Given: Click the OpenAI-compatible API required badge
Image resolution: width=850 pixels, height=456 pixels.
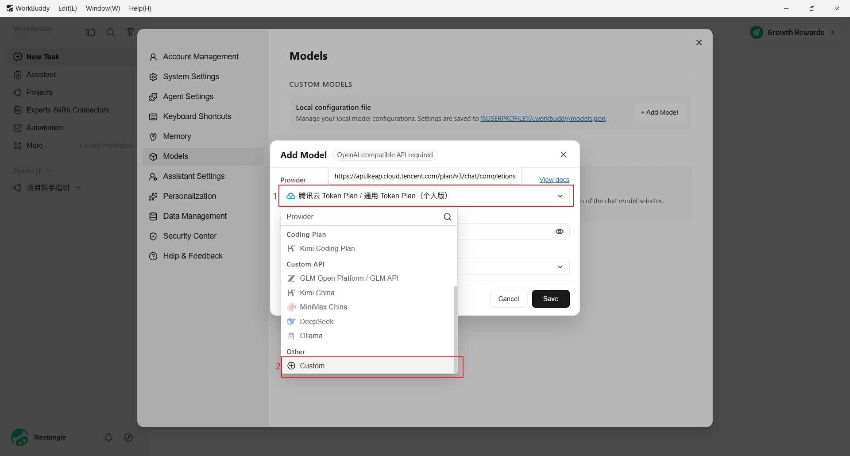Looking at the screenshot, I should tap(385, 155).
